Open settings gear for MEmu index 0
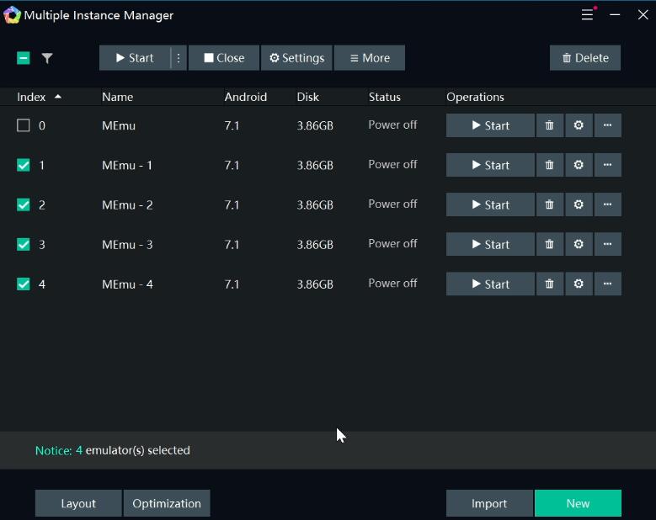This screenshot has width=656, height=520. (579, 125)
